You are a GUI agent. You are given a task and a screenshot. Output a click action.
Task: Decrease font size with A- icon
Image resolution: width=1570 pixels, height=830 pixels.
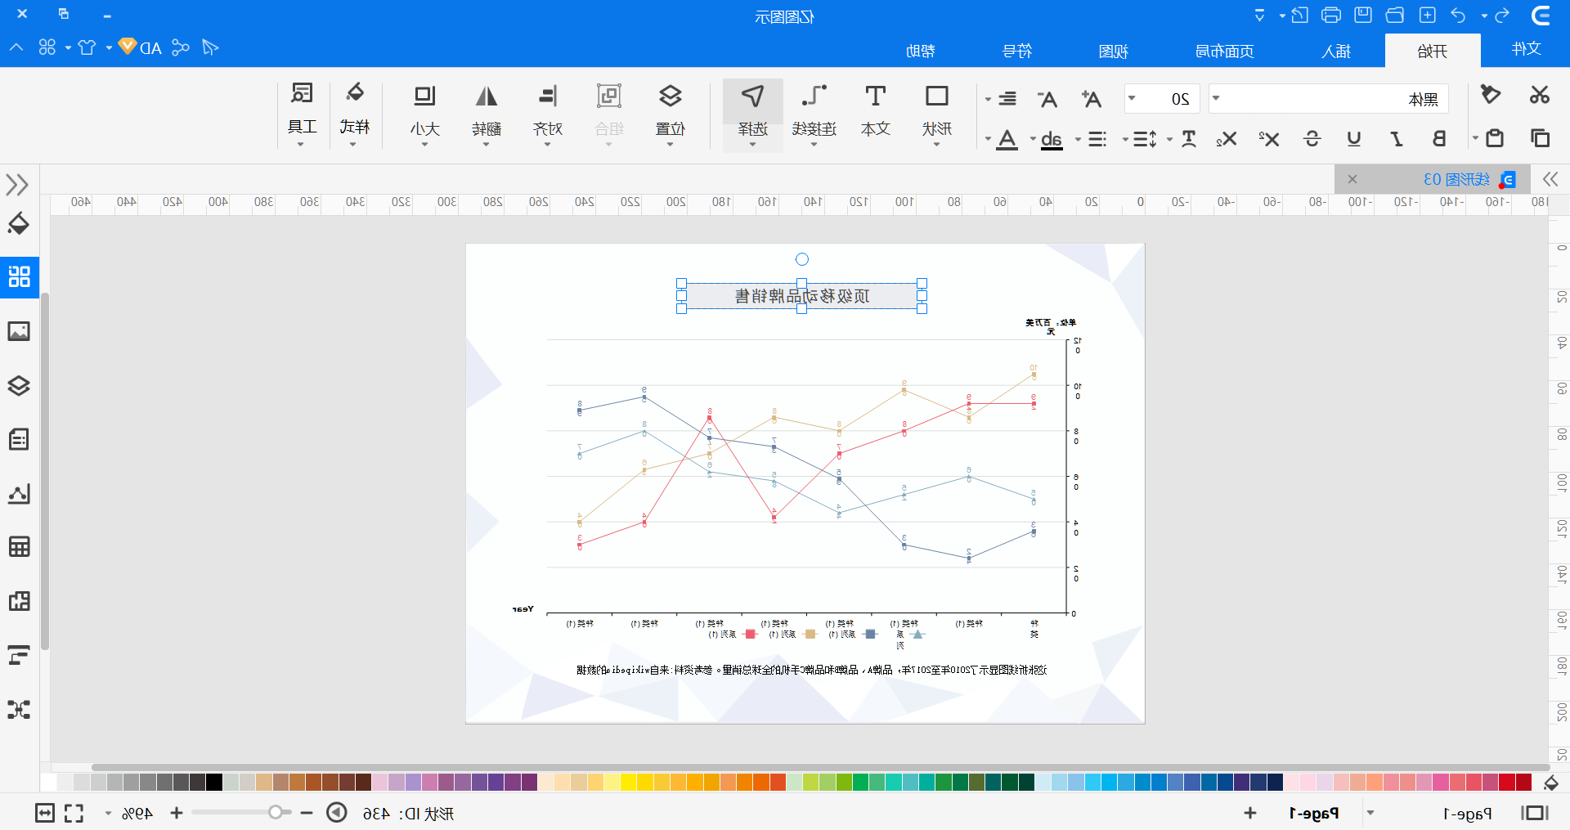[x=1047, y=100]
